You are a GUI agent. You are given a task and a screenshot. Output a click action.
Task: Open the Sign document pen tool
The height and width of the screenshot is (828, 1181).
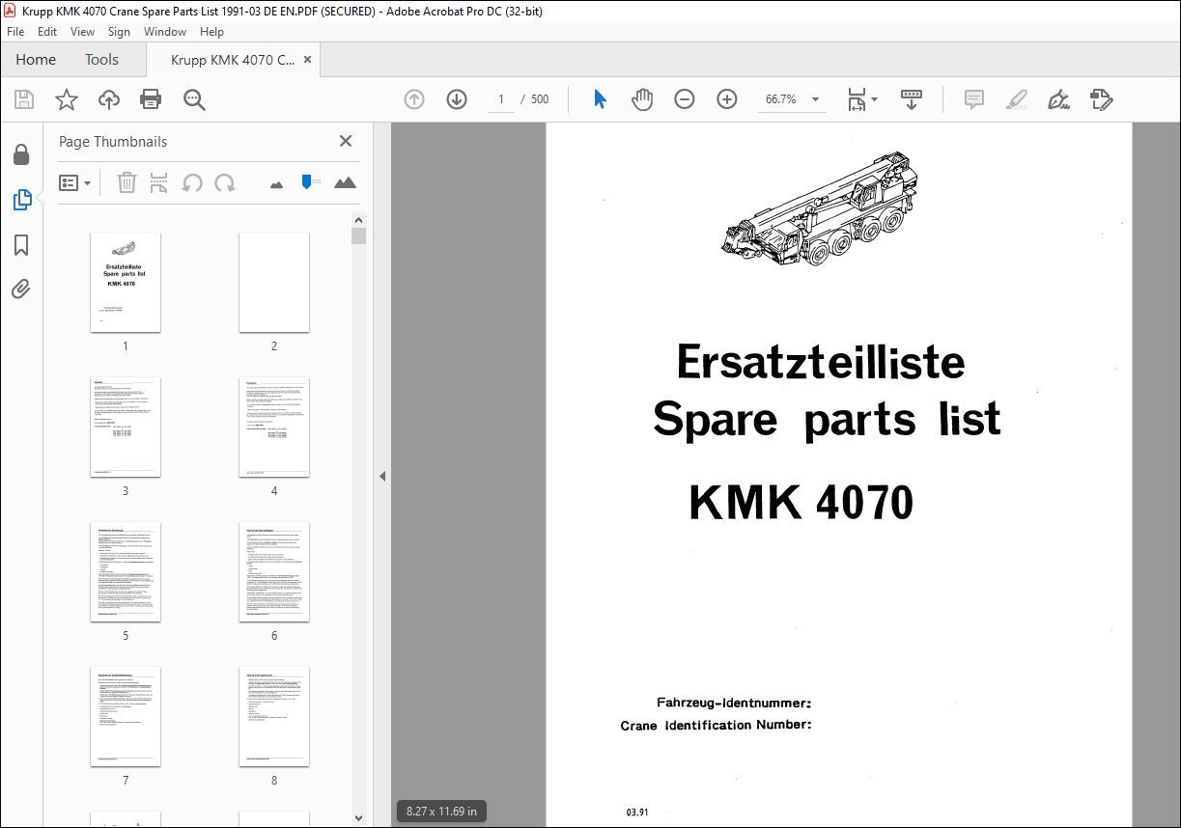(1058, 99)
